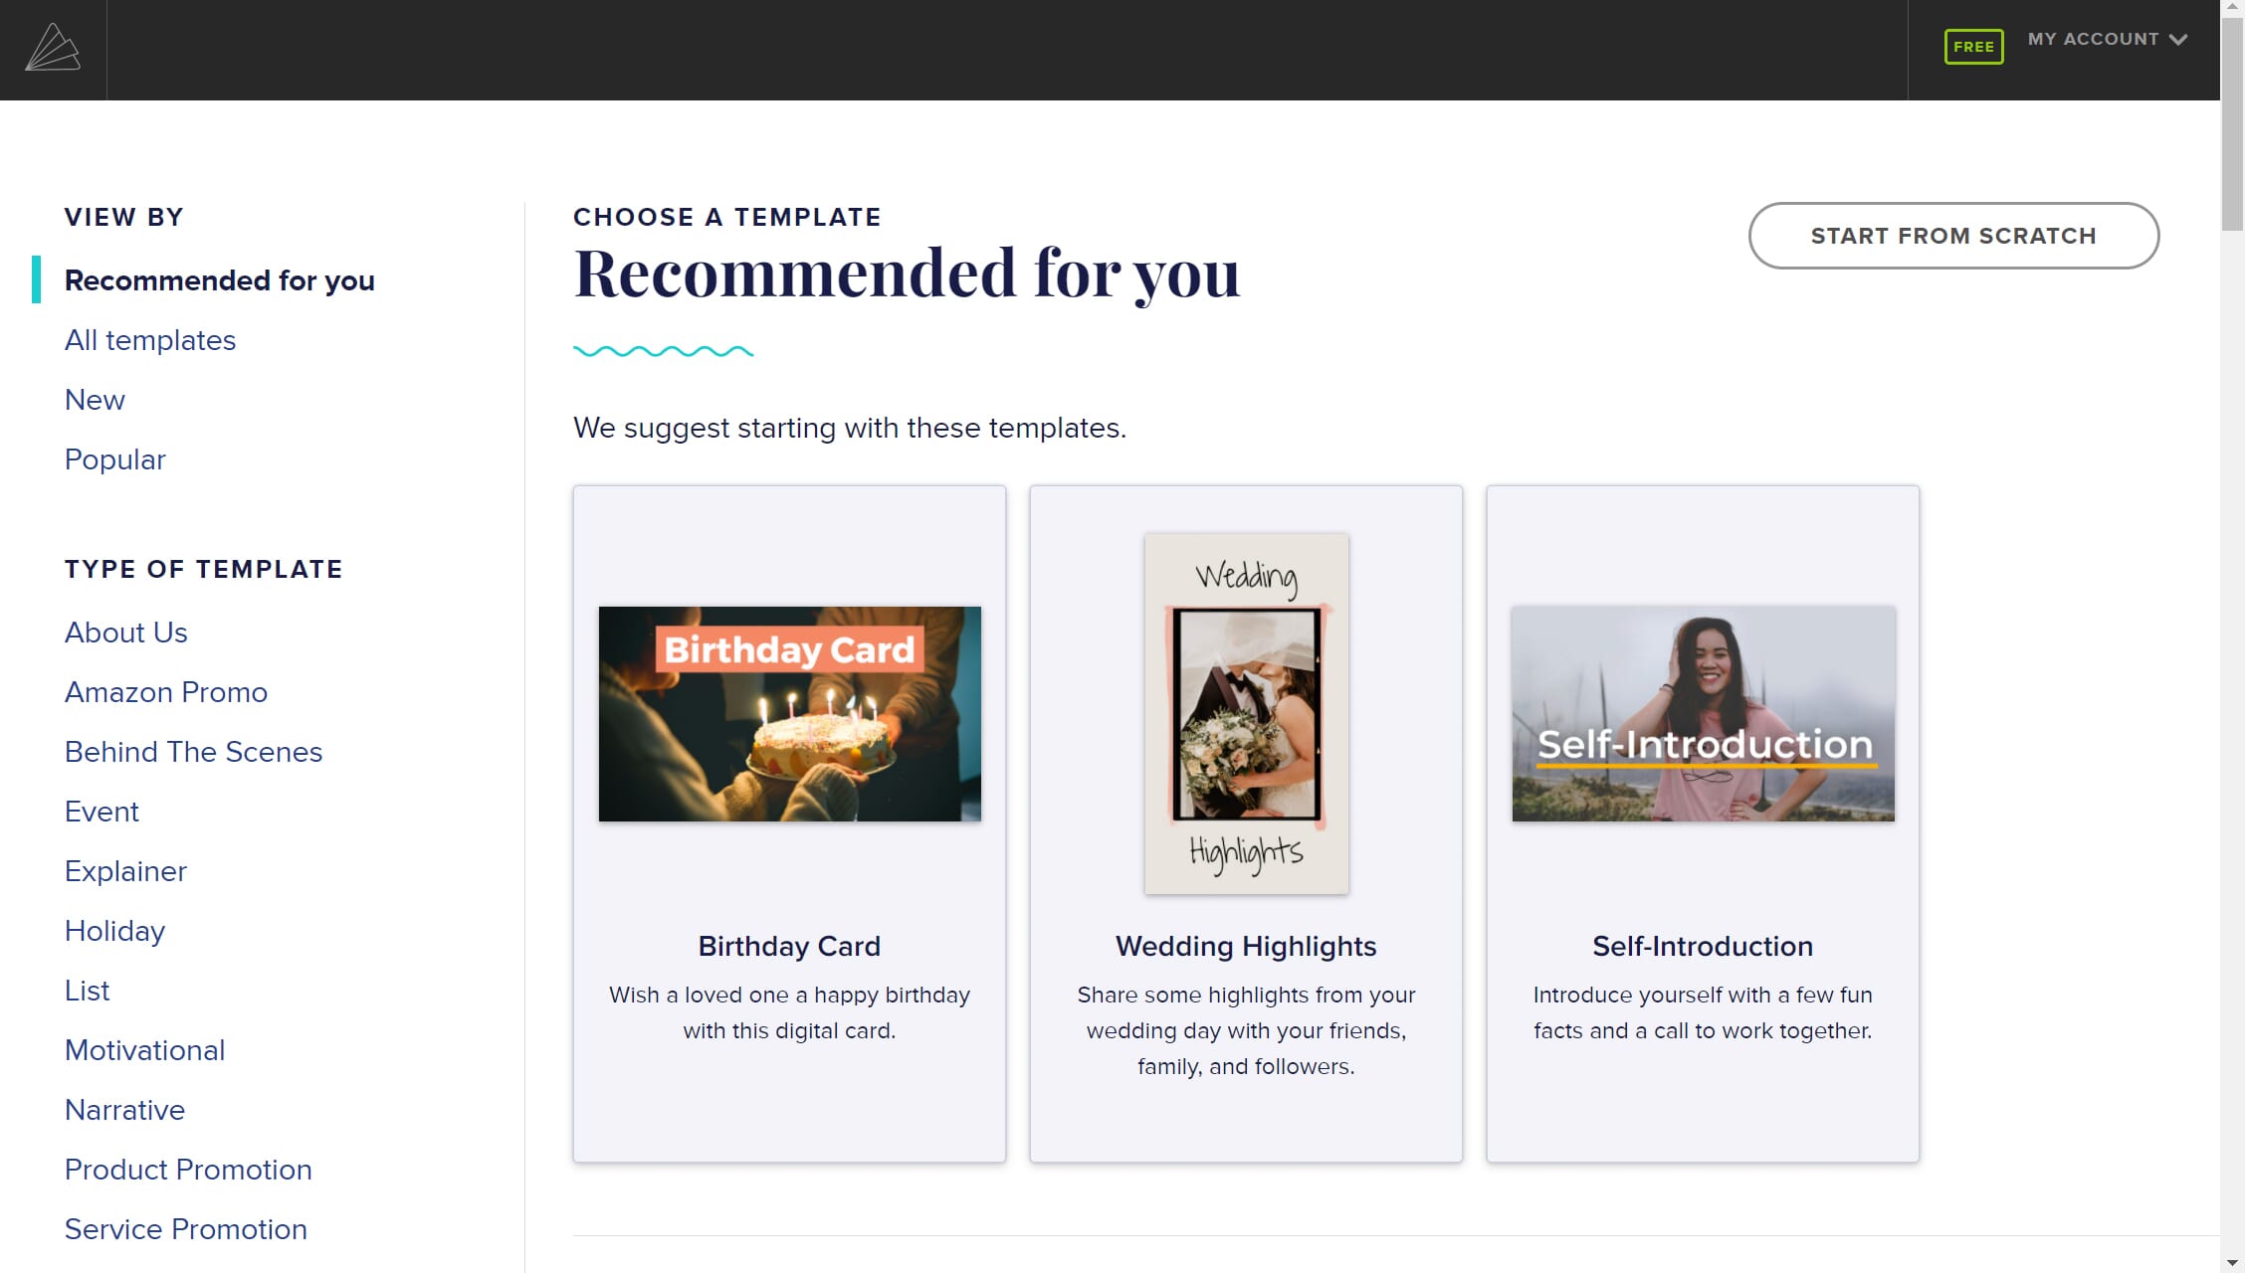Toggle the New templates filter
2245x1273 pixels.
(93, 399)
